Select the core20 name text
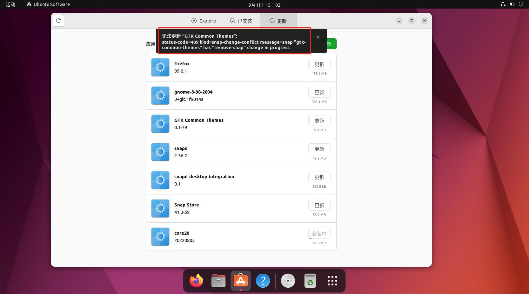This screenshot has height=294, width=529. click(182, 233)
